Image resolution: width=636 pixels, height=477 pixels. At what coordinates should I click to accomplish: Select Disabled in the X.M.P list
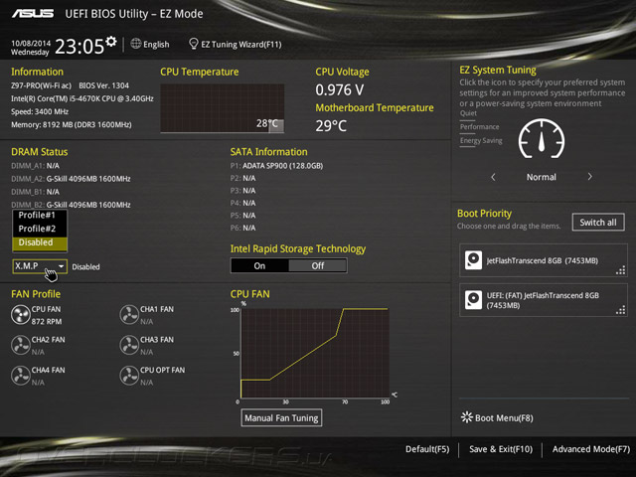(40, 242)
